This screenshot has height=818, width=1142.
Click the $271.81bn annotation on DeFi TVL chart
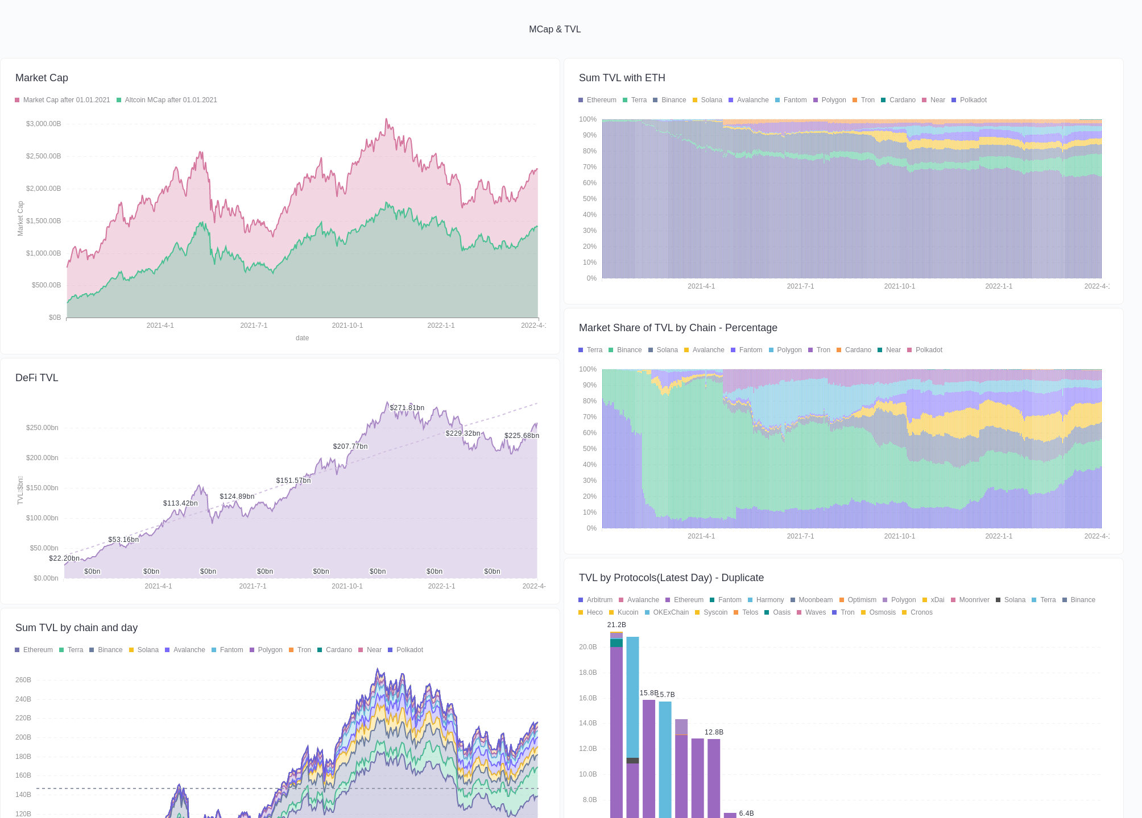tap(407, 407)
